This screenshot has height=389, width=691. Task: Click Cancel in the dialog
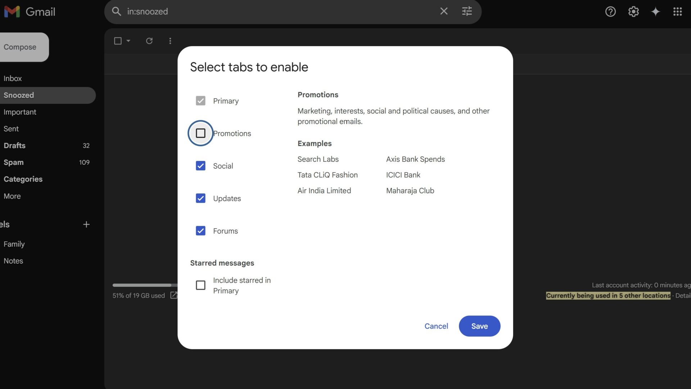coord(436,326)
